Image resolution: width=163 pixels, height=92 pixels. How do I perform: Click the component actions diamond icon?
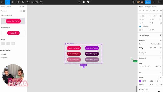tap(79, 2)
